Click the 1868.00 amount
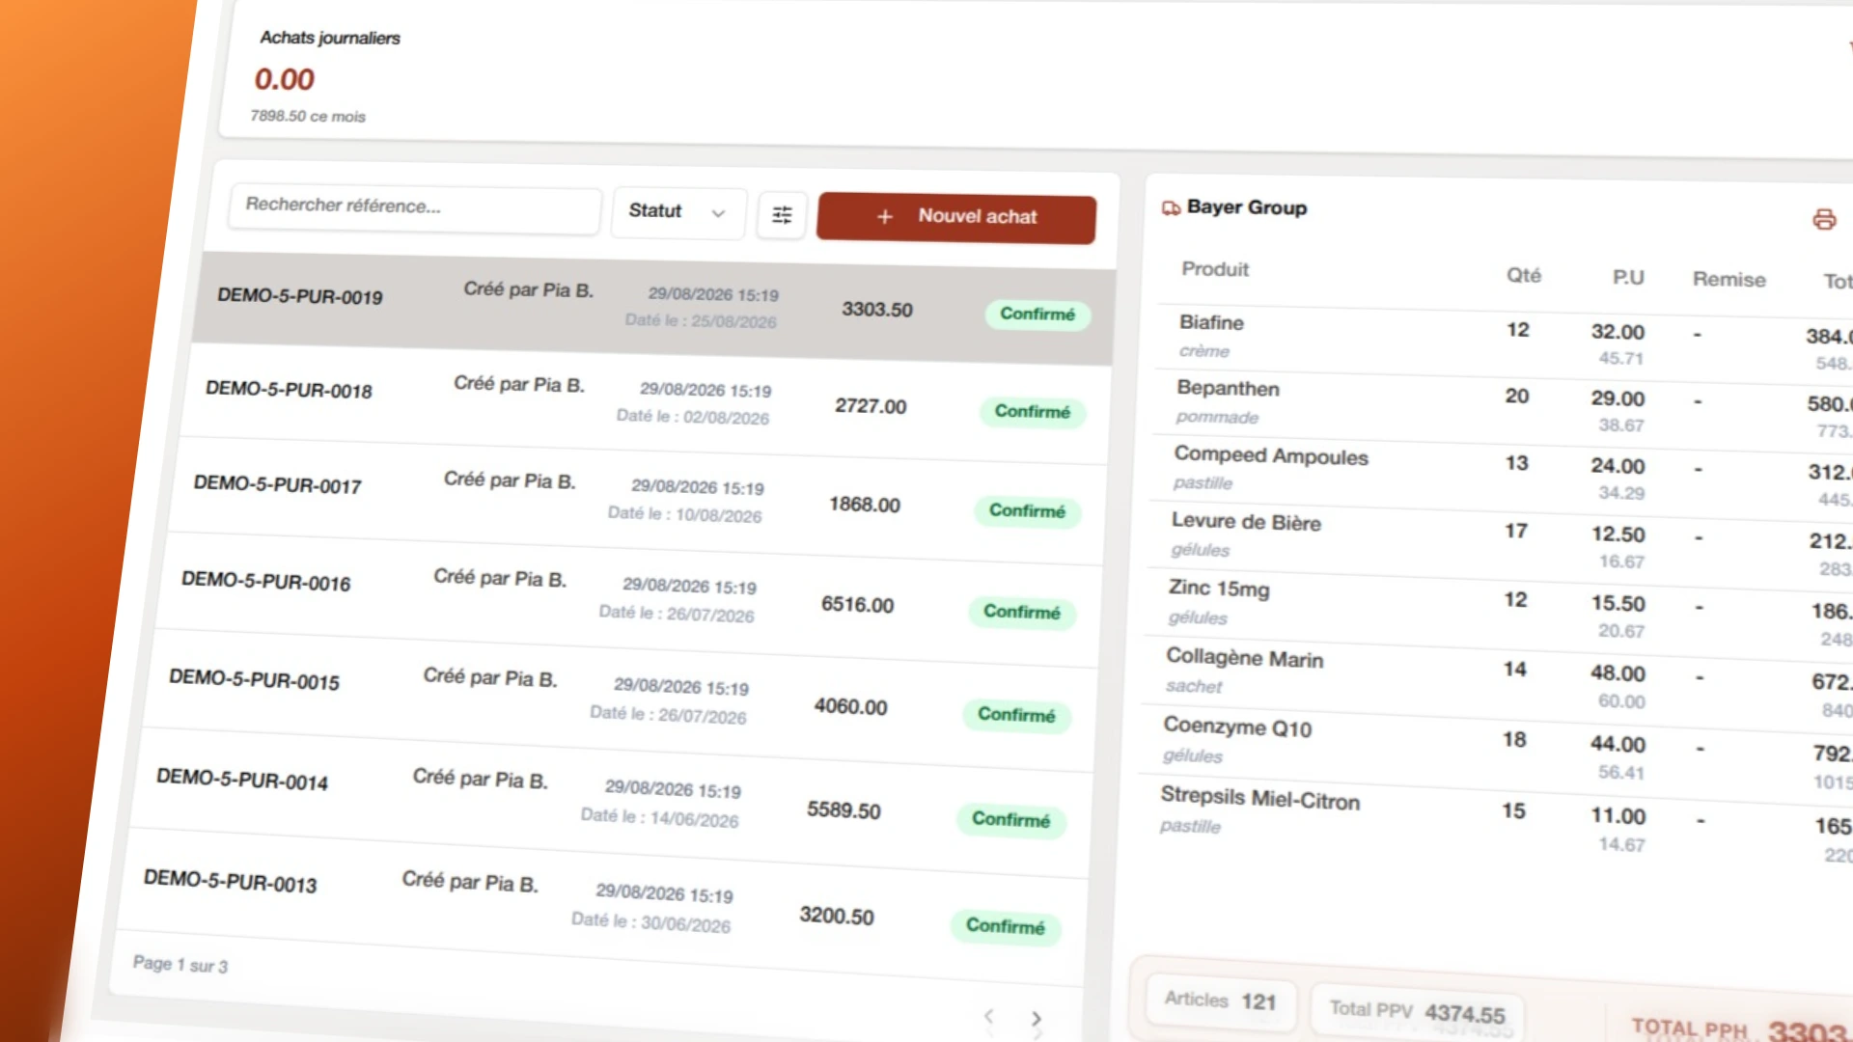1853x1042 pixels. pos(864,505)
